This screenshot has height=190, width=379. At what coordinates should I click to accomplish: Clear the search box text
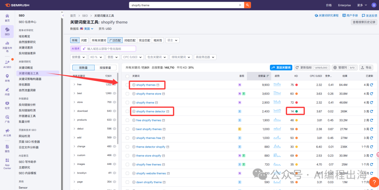240,5
